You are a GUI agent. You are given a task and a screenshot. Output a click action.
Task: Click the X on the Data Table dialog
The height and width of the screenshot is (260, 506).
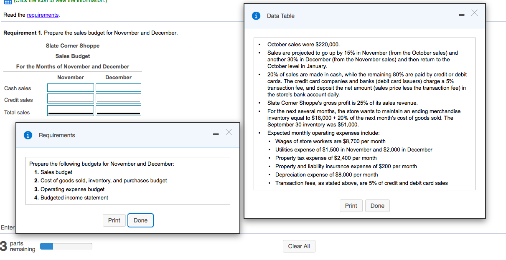click(474, 13)
